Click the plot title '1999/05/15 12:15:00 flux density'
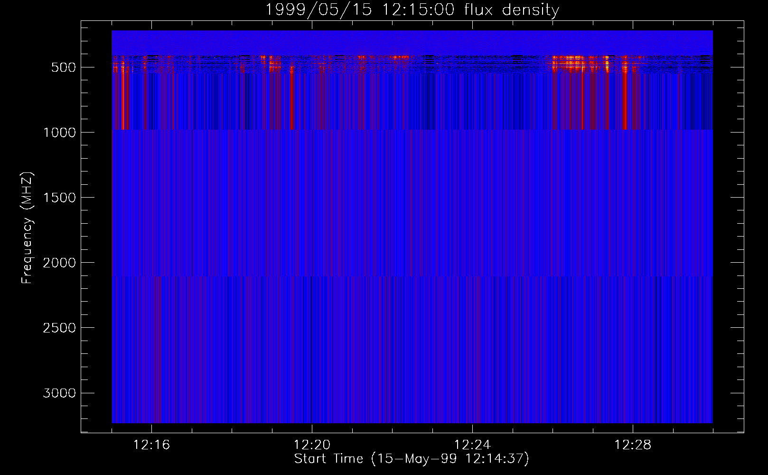Image resolution: width=768 pixels, height=475 pixels. point(412,9)
